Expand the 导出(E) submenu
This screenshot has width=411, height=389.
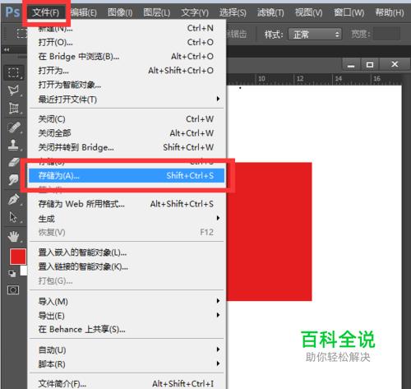pyautogui.click(x=127, y=316)
